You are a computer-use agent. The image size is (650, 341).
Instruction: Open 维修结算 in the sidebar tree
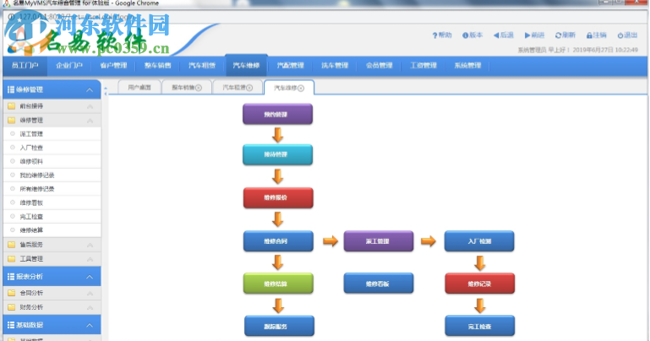[52, 230]
